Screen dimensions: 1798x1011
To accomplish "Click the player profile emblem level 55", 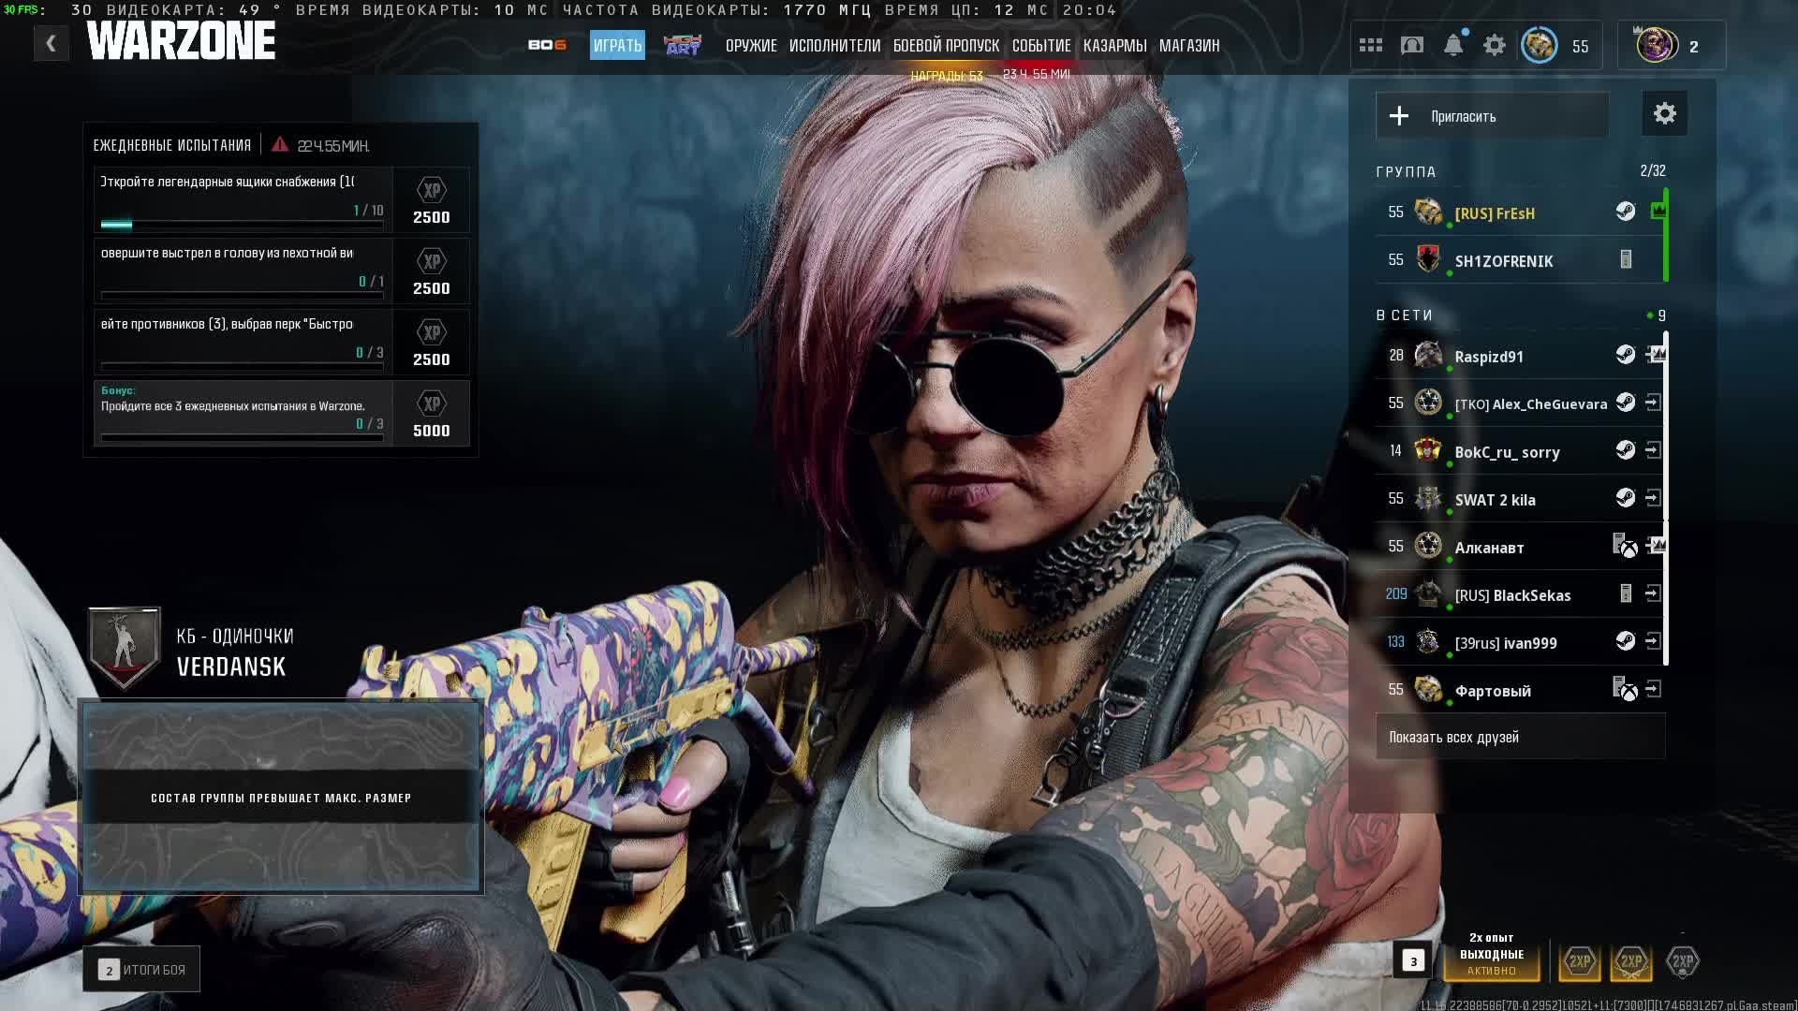I will point(1539,45).
